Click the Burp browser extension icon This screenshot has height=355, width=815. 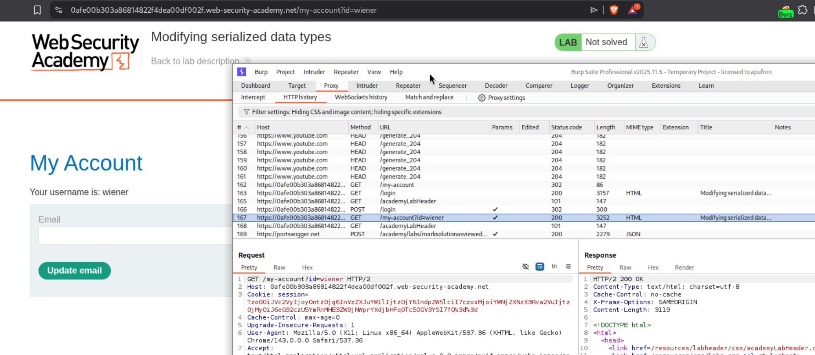point(785,11)
